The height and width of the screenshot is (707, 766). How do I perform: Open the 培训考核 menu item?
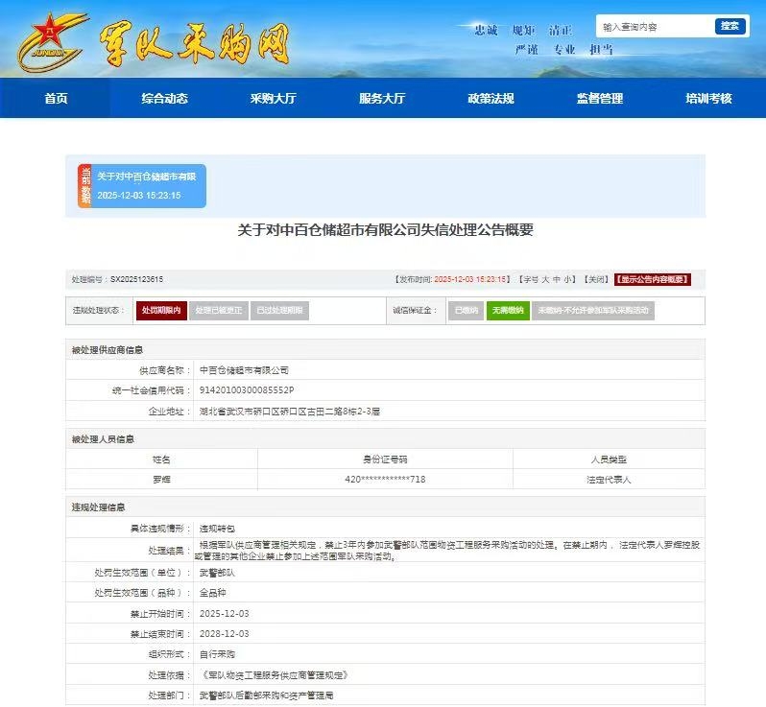pyautogui.click(x=708, y=98)
